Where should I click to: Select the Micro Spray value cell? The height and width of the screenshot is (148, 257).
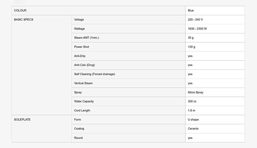coord(196,92)
